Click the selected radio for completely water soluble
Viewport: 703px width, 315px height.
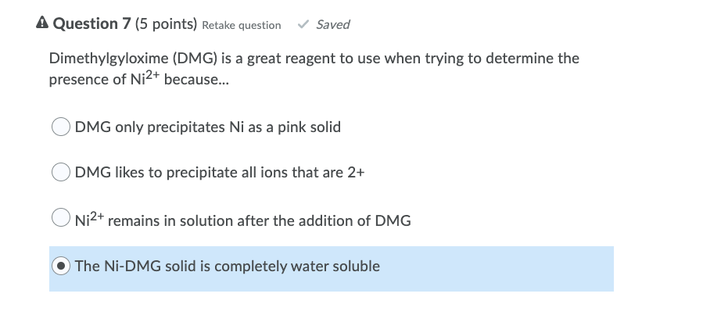[62, 266]
